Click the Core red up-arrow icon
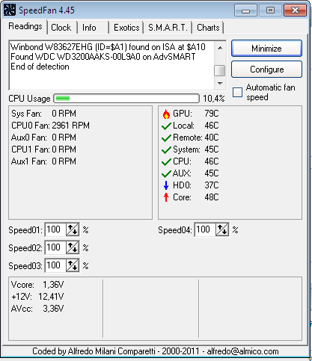This screenshot has width=312, height=361. (166, 197)
